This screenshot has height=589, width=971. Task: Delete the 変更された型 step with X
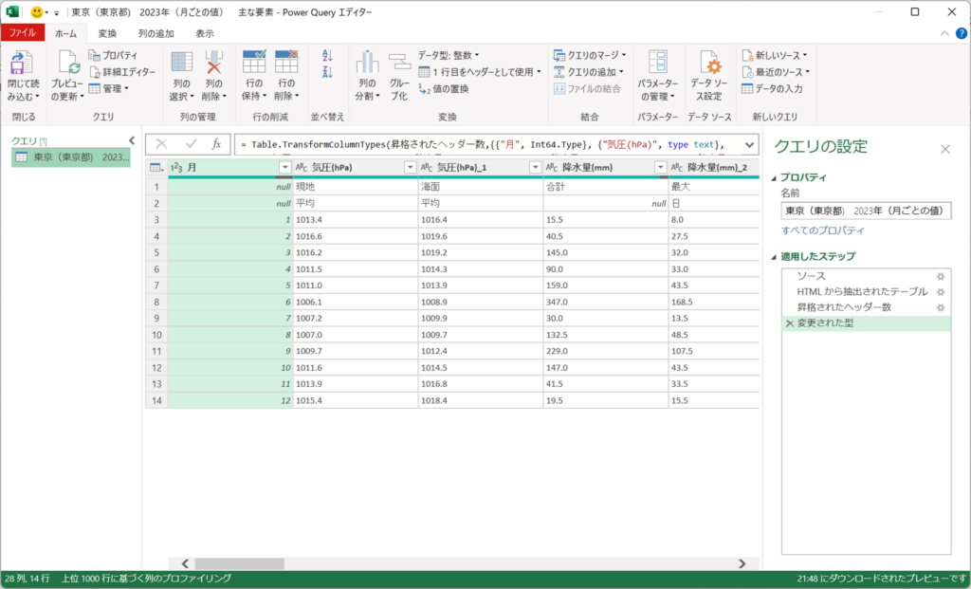coord(790,323)
